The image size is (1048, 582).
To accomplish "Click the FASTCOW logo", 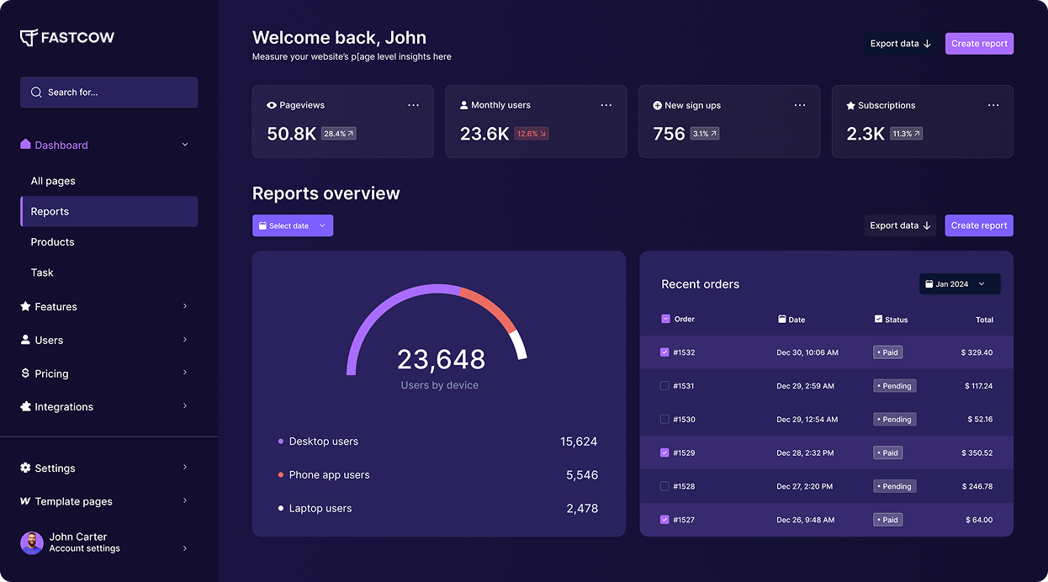I will pos(67,37).
